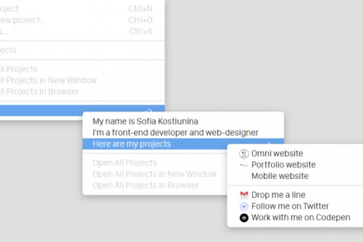Select 'I'm a front-end developer and web-designer'
Viewport: 363px width, 242px height.
175,133
